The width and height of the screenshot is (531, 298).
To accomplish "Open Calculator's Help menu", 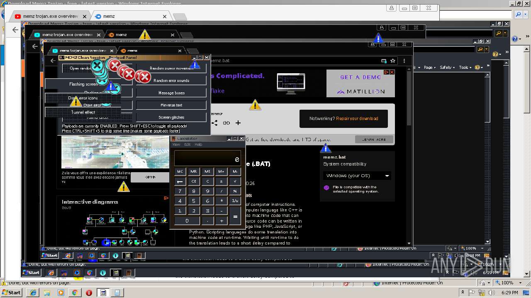I will (x=199, y=144).
